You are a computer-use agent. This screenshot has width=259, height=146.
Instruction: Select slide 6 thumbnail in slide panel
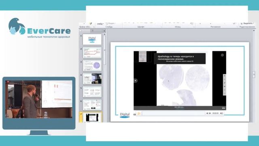92,105
